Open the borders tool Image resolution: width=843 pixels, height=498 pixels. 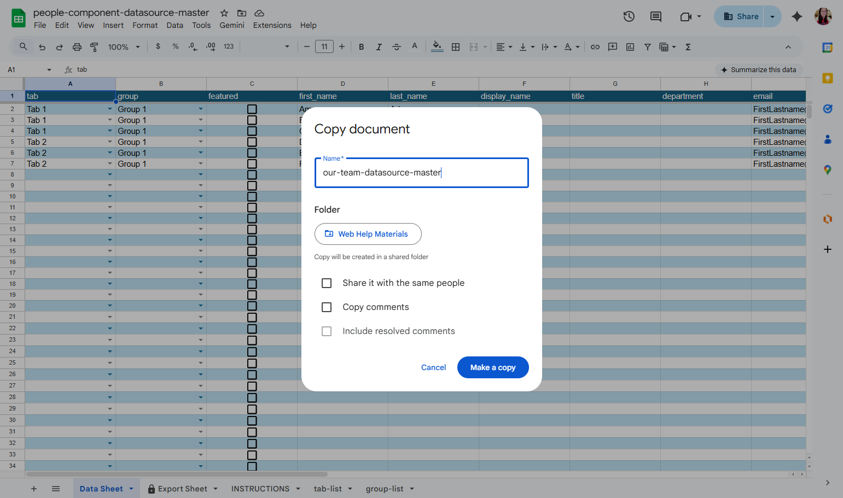(456, 47)
